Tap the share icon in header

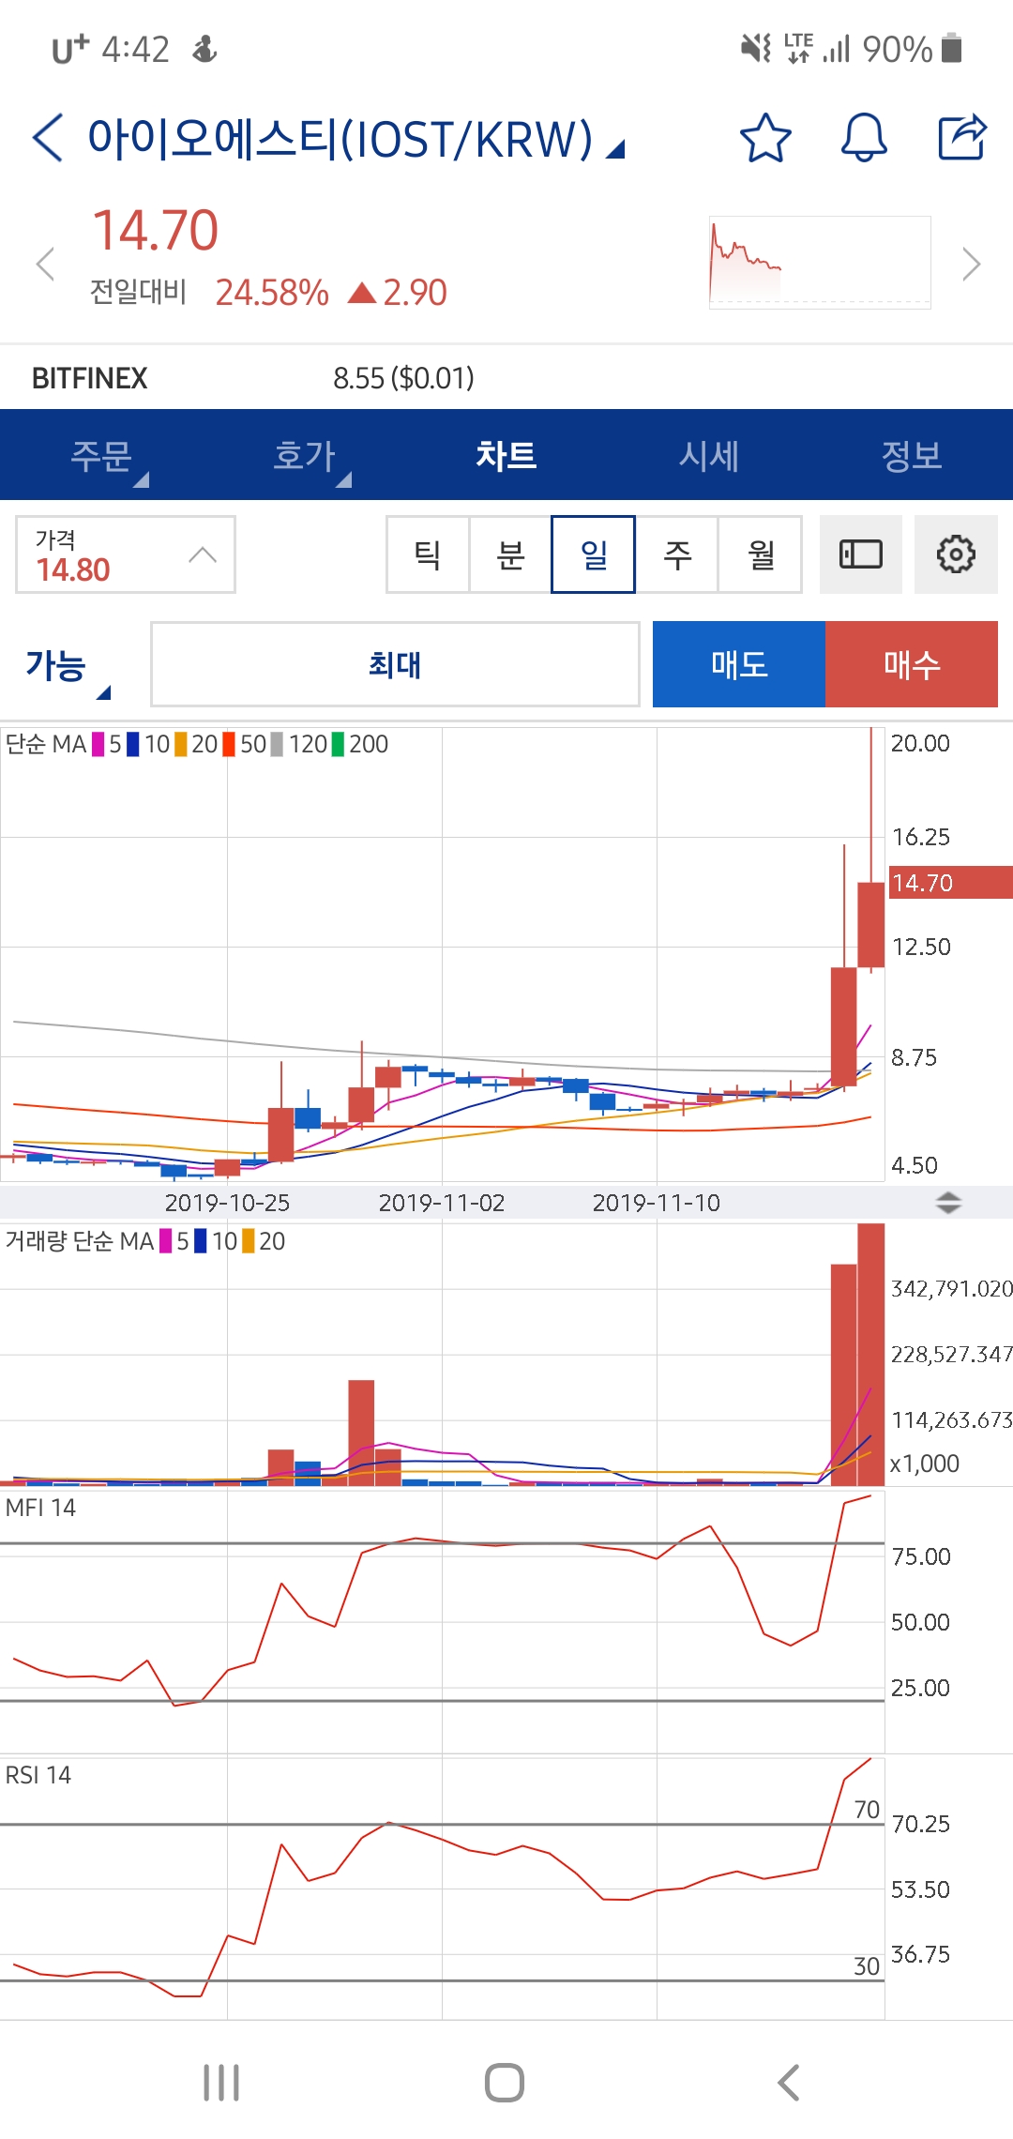[x=963, y=137]
